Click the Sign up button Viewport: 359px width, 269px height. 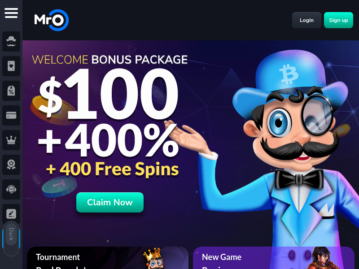[x=338, y=20]
